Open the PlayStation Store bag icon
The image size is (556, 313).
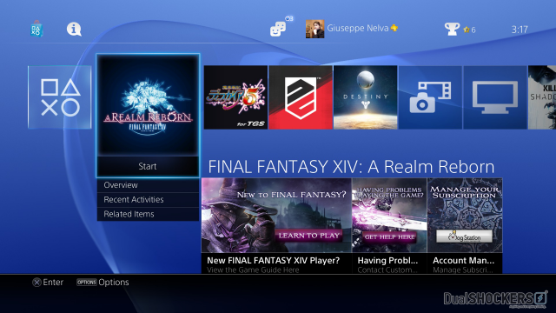pyautogui.click(x=36, y=29)
